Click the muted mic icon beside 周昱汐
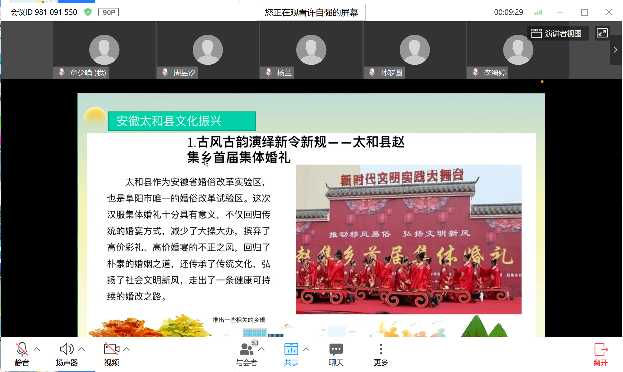Screen dimensions: 623x372 [165, 72]
